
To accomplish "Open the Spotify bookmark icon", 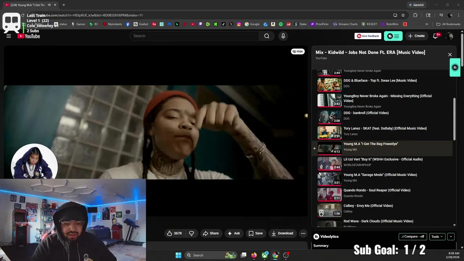I will point(281,24).
